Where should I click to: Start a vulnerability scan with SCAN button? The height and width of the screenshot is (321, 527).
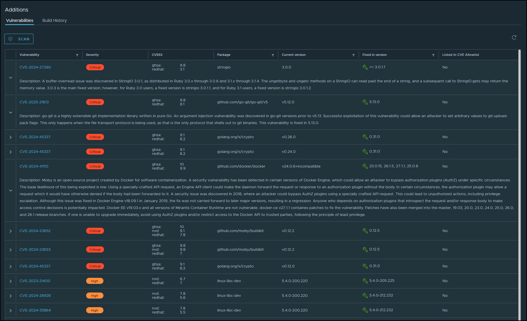pyautogui.click(x=19, y=39)
